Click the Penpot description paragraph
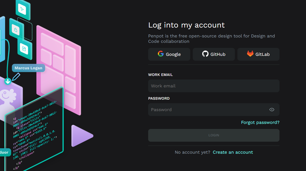Image resolution: width=306 pixels, height=171 pixels. click(x=212, y=39)
